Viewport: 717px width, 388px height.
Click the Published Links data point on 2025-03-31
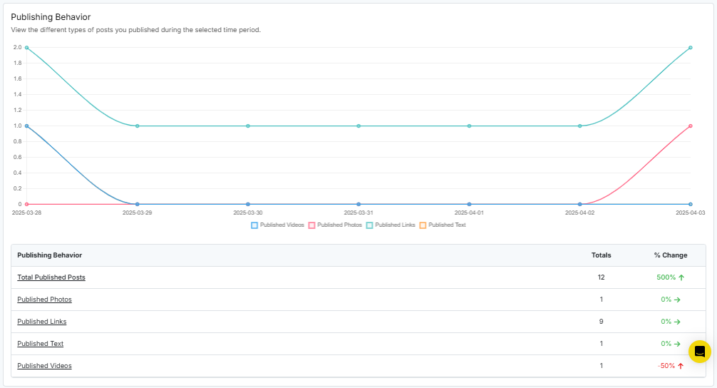[358, 126]
